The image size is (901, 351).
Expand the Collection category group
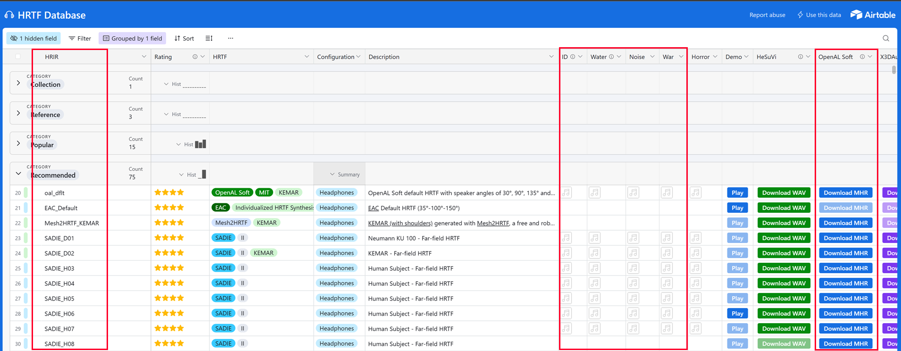click(18, 83)
